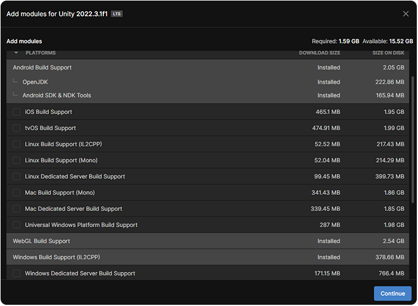This screenshot has width=418, height=306.
Task: Tick Windows Dedicated Server Build Support
Action: (17, 273)
